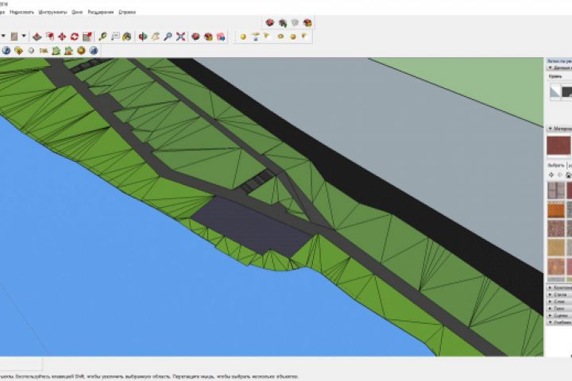Screen dimensions: 572x381
Task: Expand the Тени tray section
Action: point(550,309)
